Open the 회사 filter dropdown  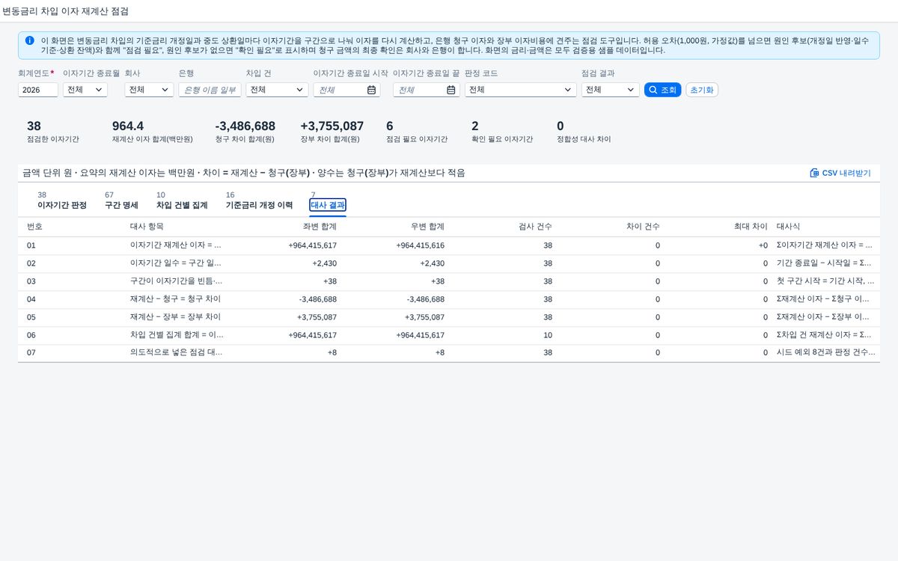149,90
